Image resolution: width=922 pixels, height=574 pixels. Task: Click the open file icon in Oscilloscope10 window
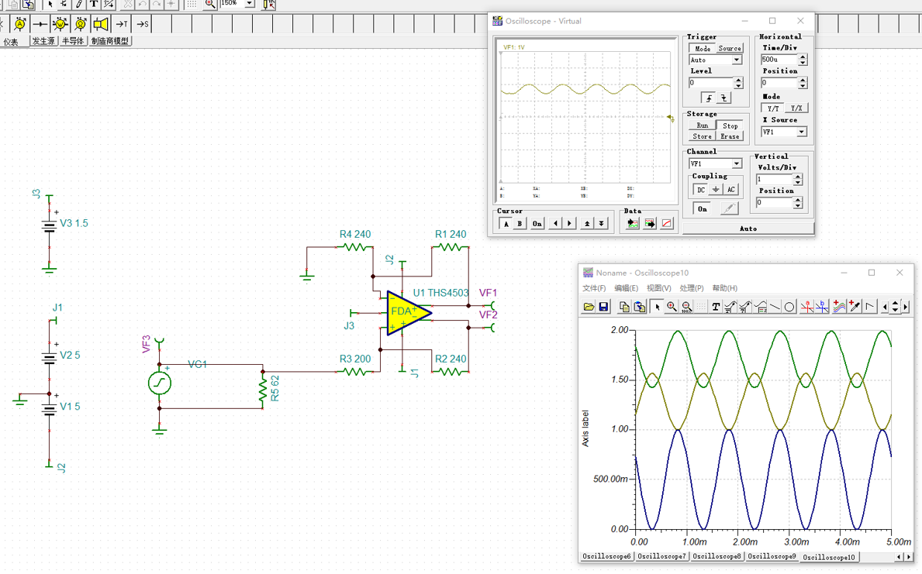coord(589,307)
